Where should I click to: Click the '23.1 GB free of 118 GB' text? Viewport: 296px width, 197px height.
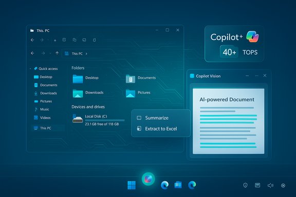[102, 124]
